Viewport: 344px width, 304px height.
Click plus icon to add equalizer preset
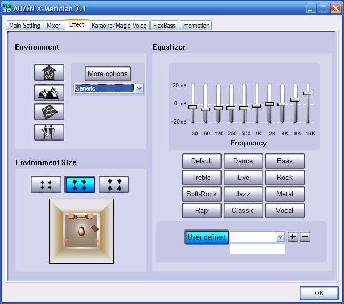click(293, 237)
